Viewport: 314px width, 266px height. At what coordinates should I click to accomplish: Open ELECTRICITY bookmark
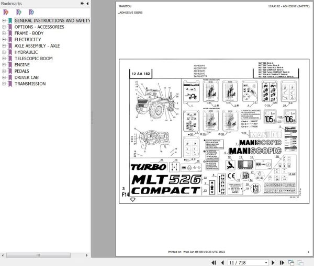coord(28,40)
